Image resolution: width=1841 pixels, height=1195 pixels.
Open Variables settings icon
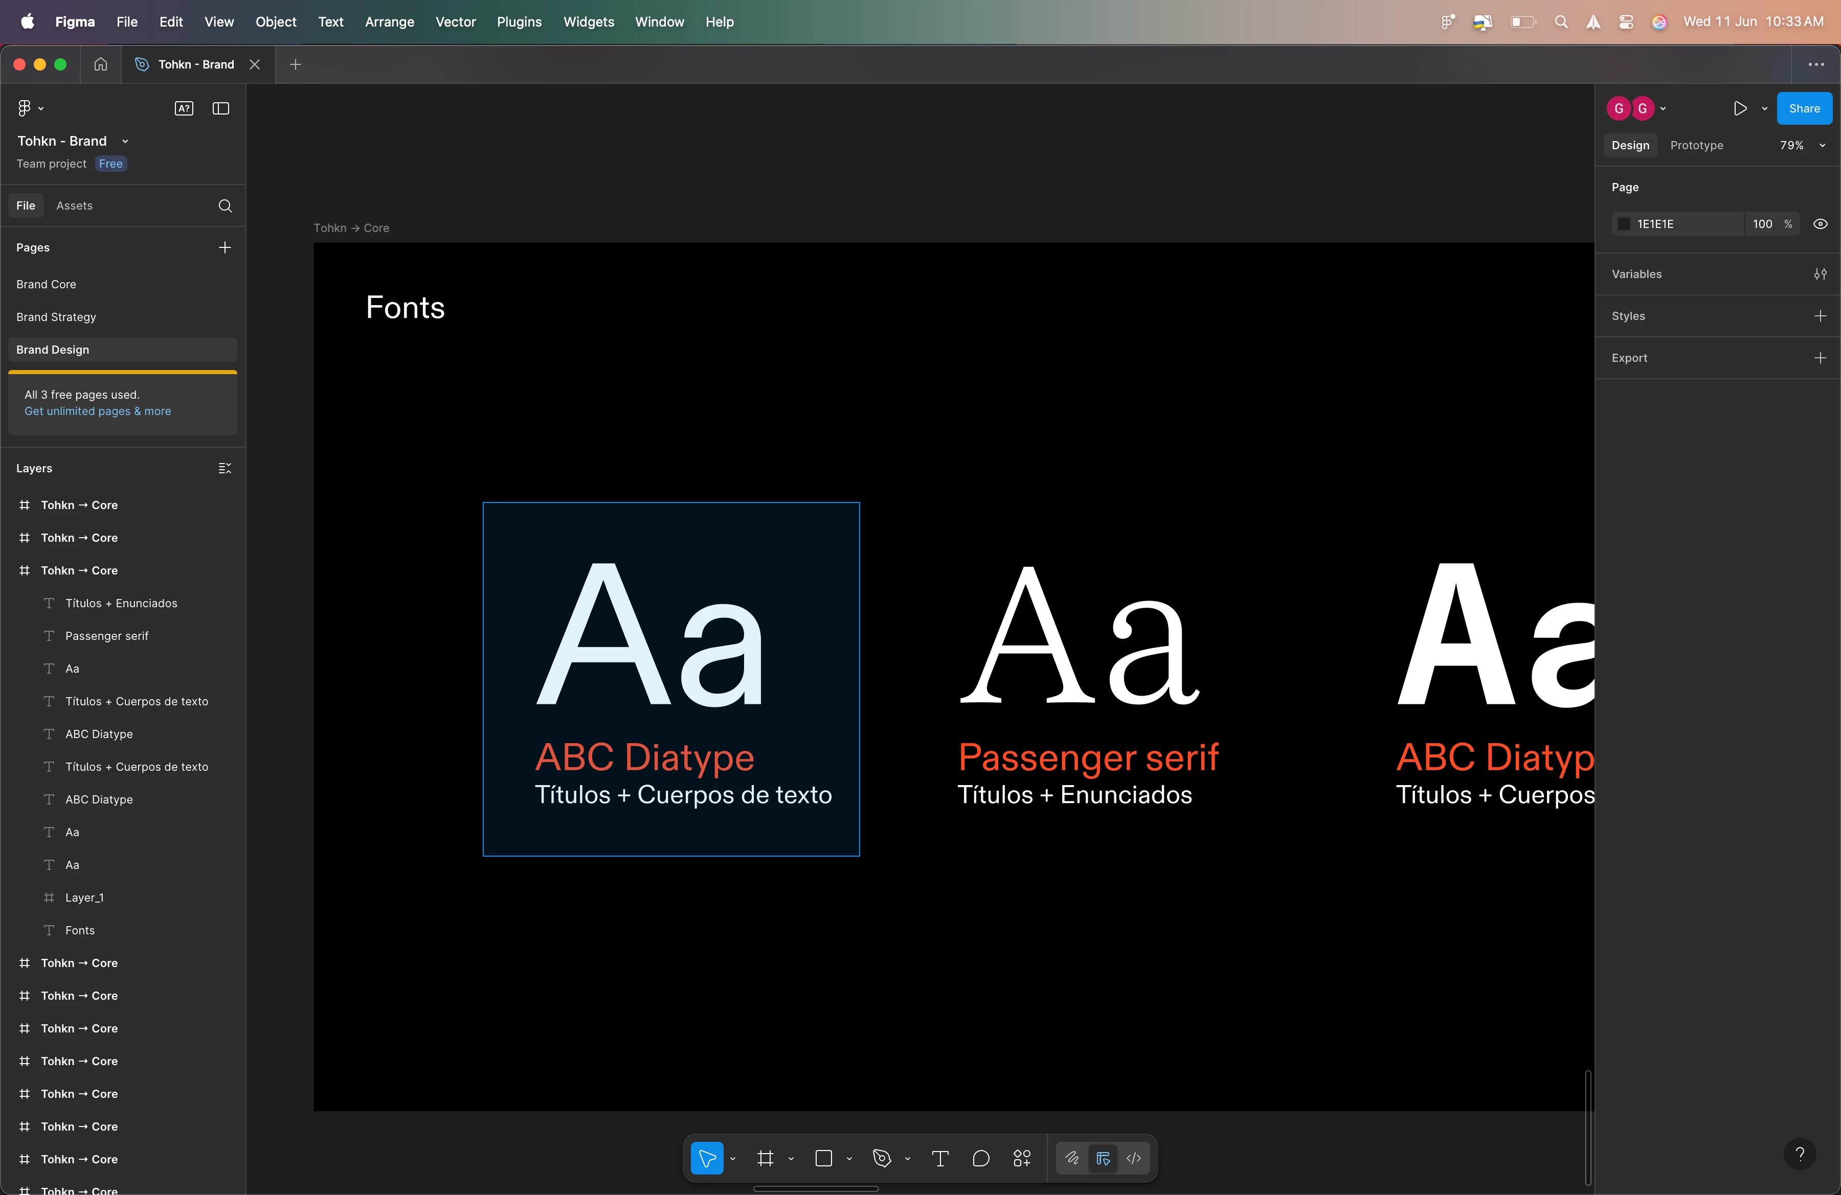(1820, 273)
